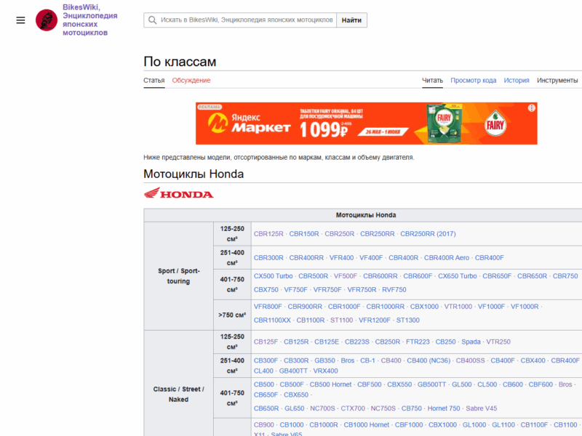
Task: Expand the Инструменты menu
Action: [x=557, y=81]
